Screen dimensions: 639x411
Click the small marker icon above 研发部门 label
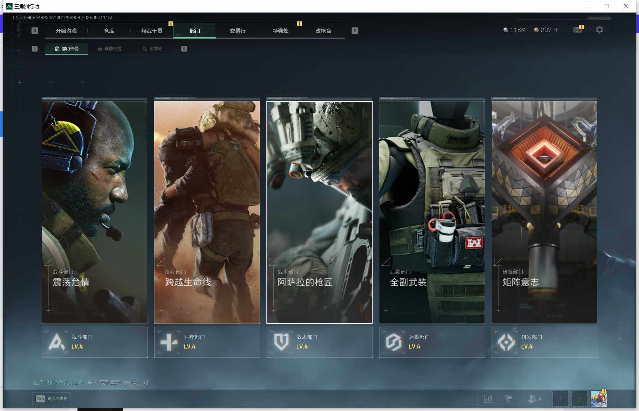(498, 262)
